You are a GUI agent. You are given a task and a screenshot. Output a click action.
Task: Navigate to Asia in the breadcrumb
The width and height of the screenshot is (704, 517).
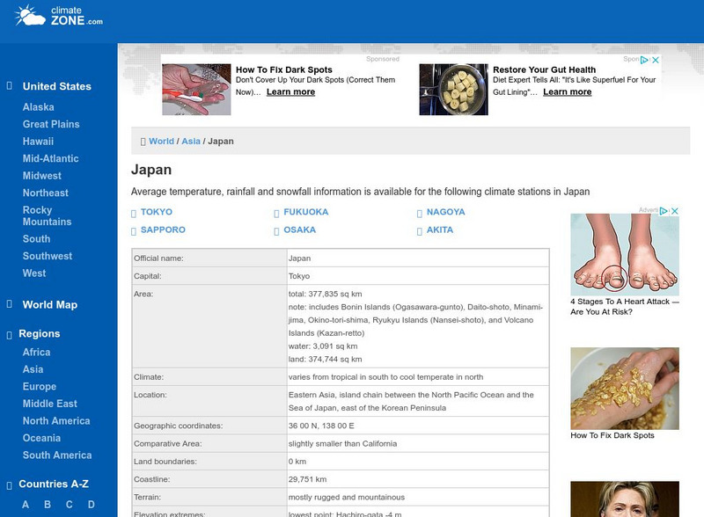tap(191, 142)
